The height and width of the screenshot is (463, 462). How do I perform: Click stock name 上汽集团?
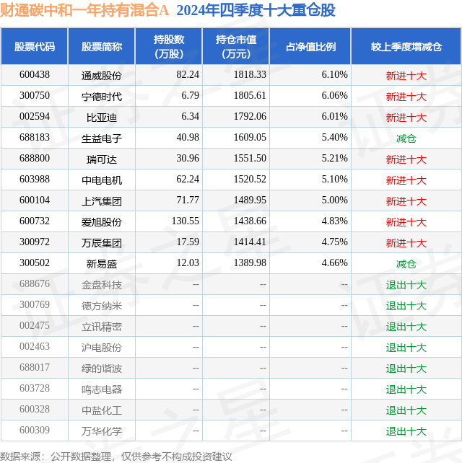[x=102, y=201]
